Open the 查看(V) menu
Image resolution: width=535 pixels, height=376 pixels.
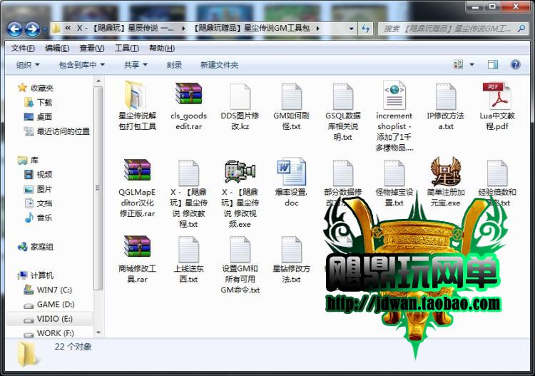(x=91, y=48)
